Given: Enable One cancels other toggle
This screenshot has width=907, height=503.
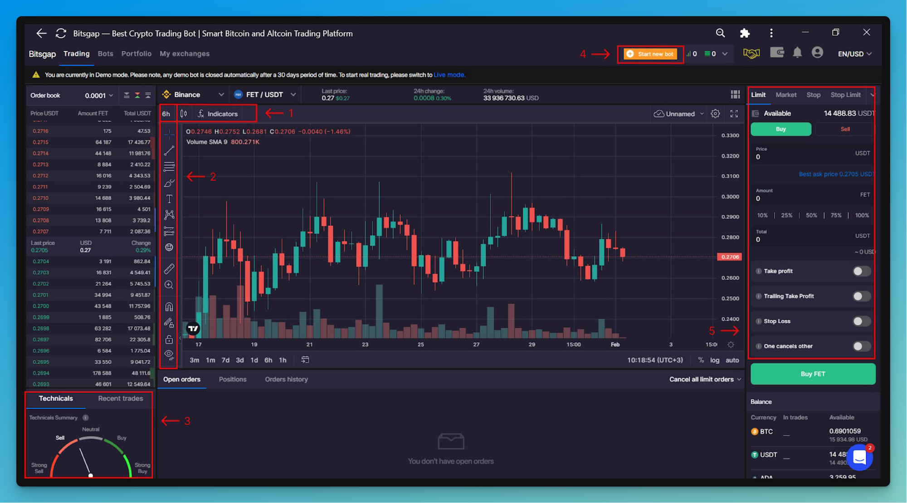Looking at the screenshot, I should (x=861, y=346).
